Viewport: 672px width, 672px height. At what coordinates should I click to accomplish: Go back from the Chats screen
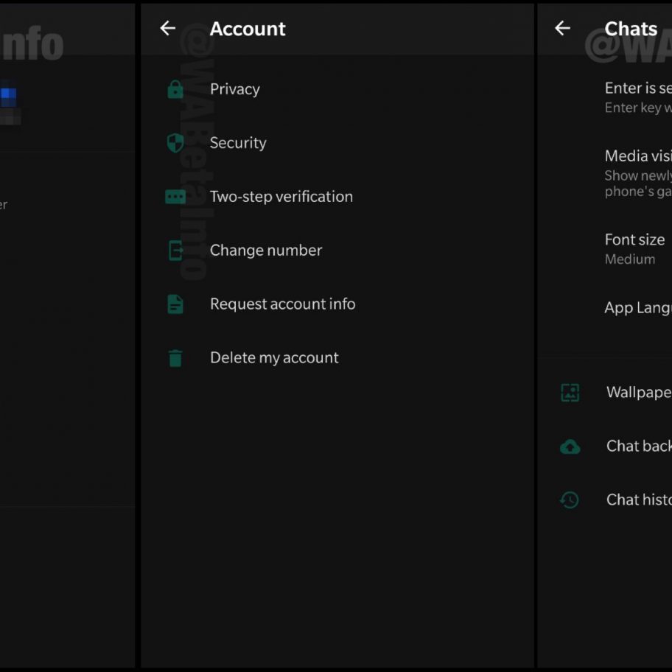point(562,29)
